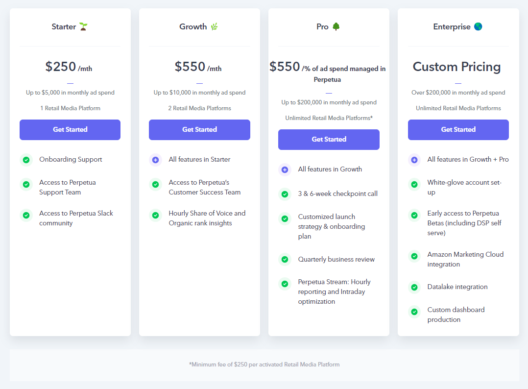This screenshot has width=528, height=389.
Task: Click the seedling icon beside Starter
Action: (83, 26)
